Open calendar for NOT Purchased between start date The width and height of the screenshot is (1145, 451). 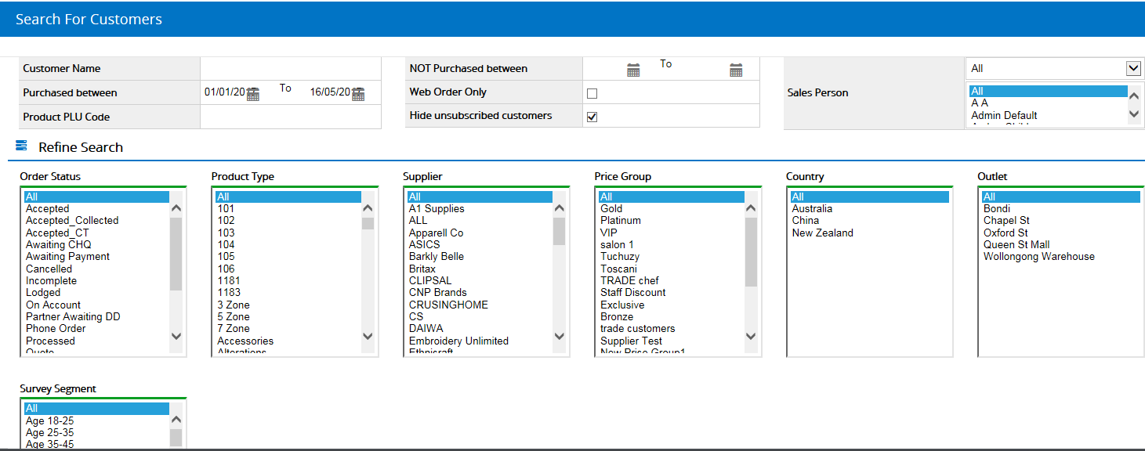(633, 70)
